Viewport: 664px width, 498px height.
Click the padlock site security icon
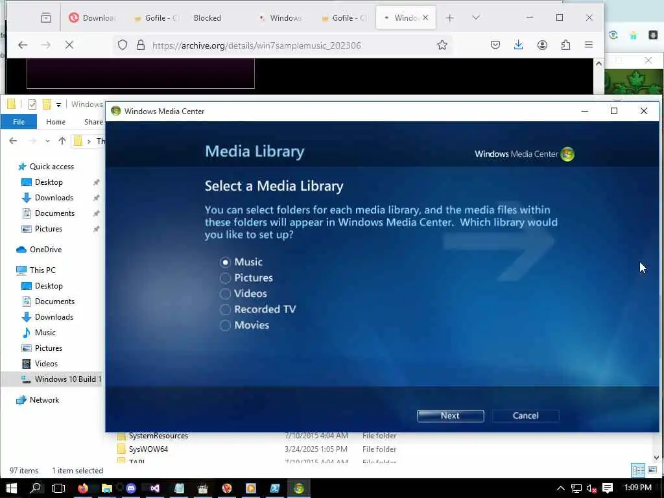141,45
